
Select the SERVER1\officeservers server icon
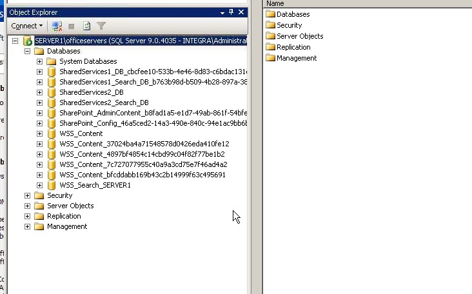(x=28, y=41)
